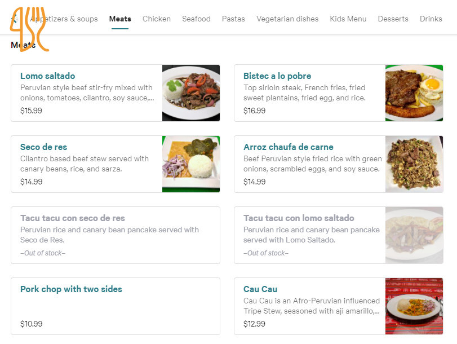
Task: Switch to the Desserts tab
Action: tap(393, 19)
